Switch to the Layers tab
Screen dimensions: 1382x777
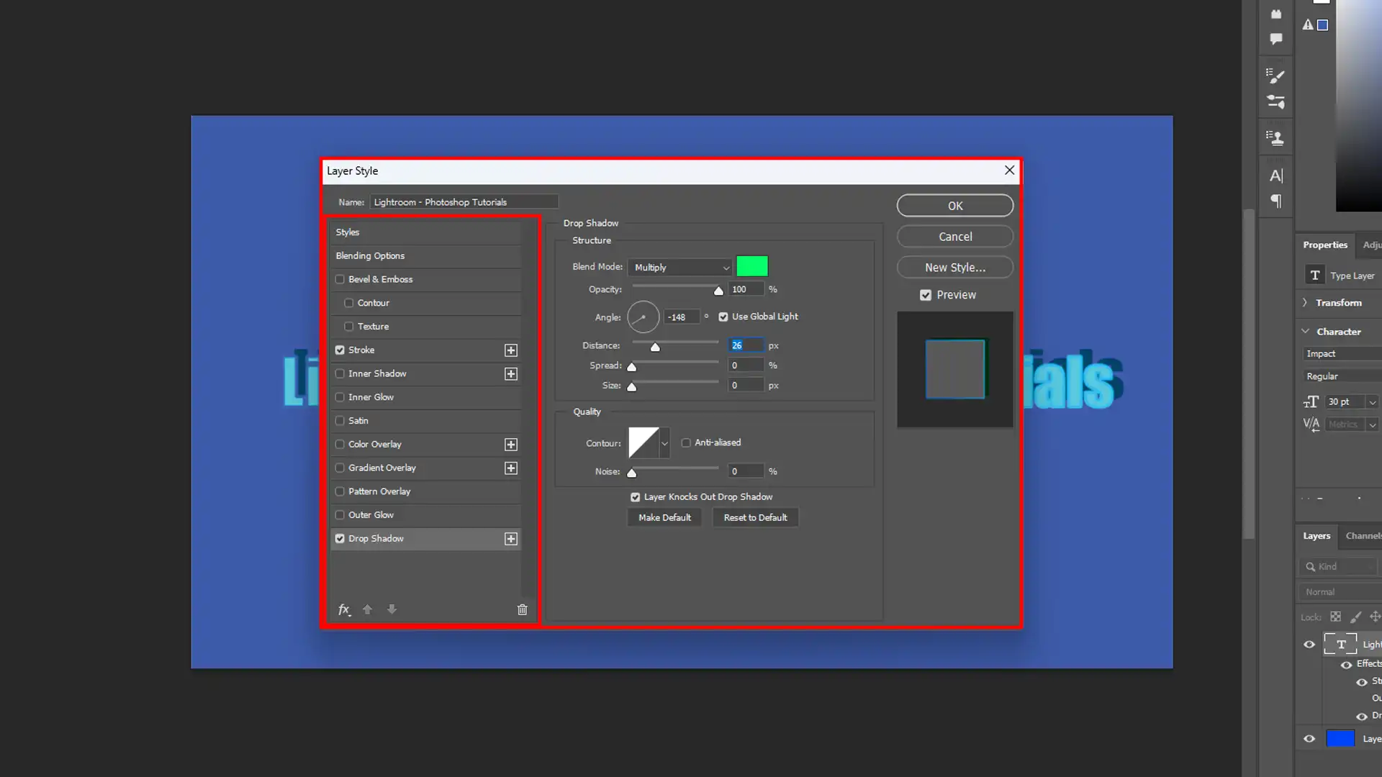click(1316, 536)
